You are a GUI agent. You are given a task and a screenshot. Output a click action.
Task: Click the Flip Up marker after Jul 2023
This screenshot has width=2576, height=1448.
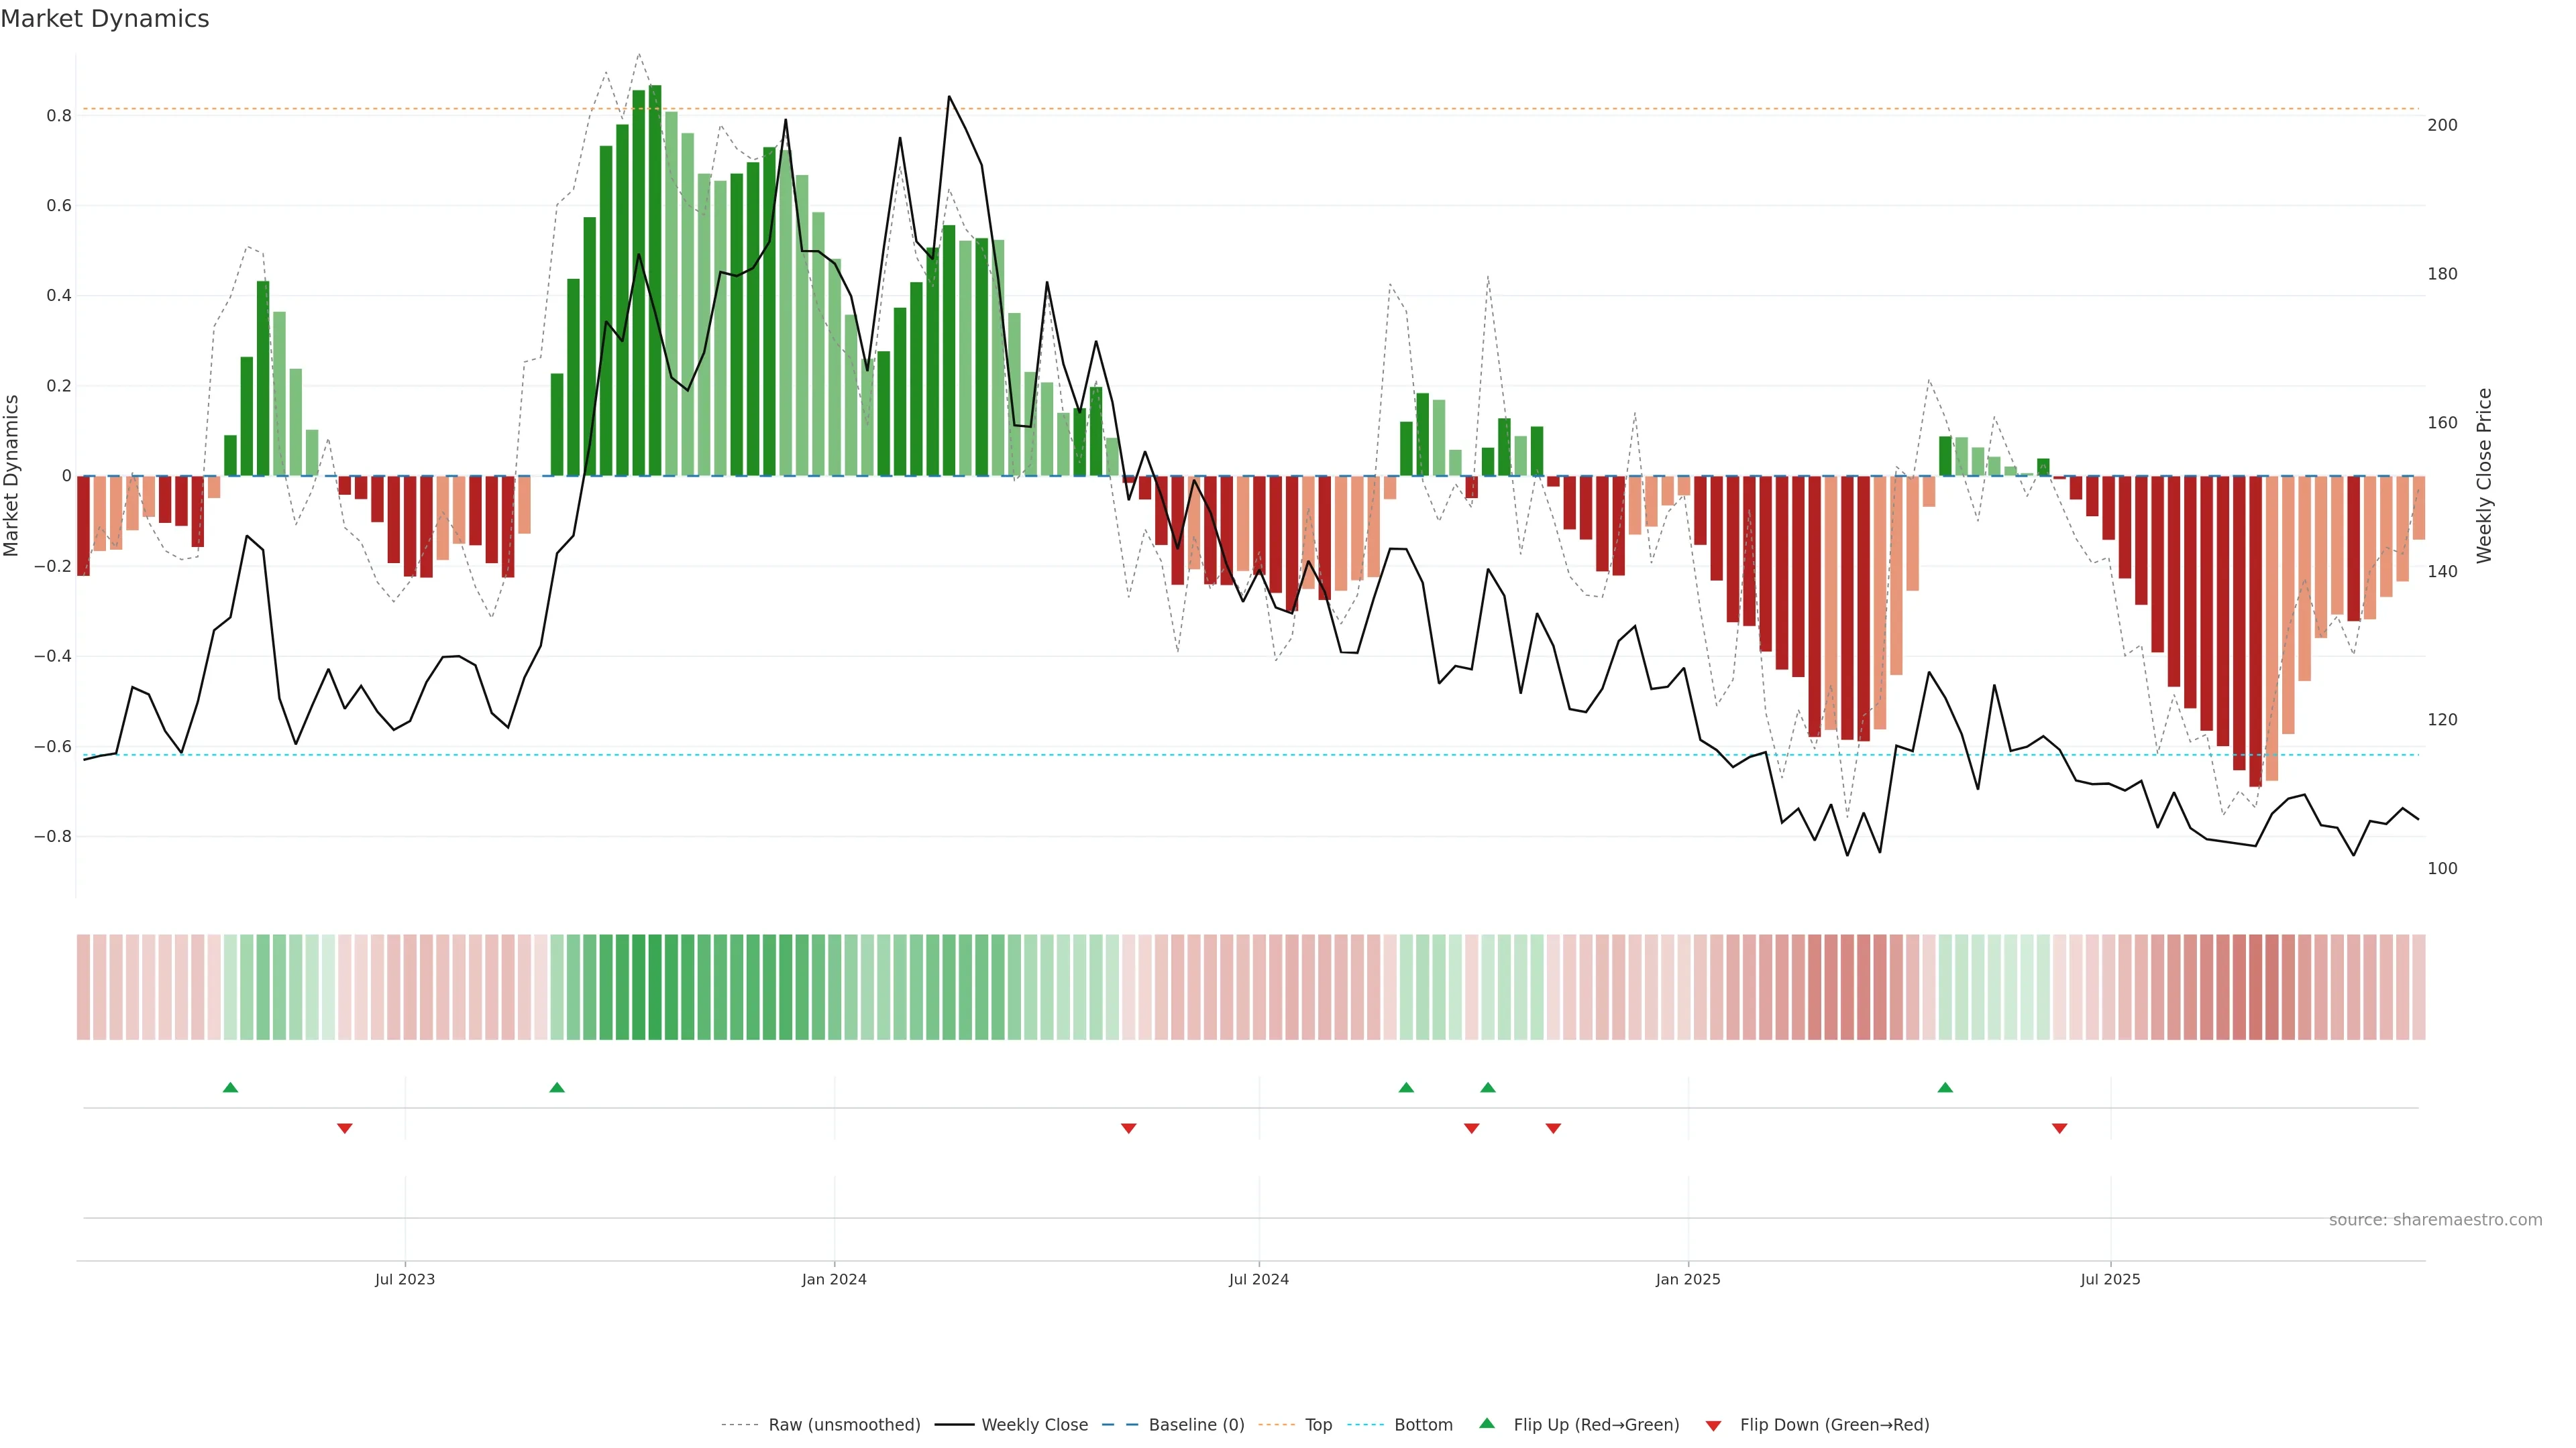coord(557,1087)
